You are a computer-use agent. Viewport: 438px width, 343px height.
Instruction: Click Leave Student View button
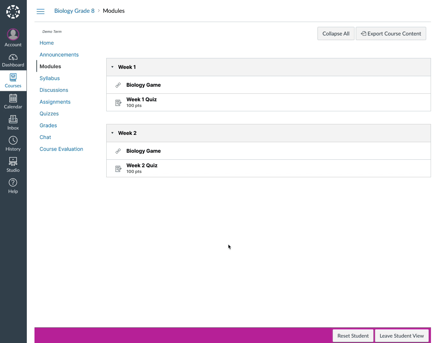[402, 336]
